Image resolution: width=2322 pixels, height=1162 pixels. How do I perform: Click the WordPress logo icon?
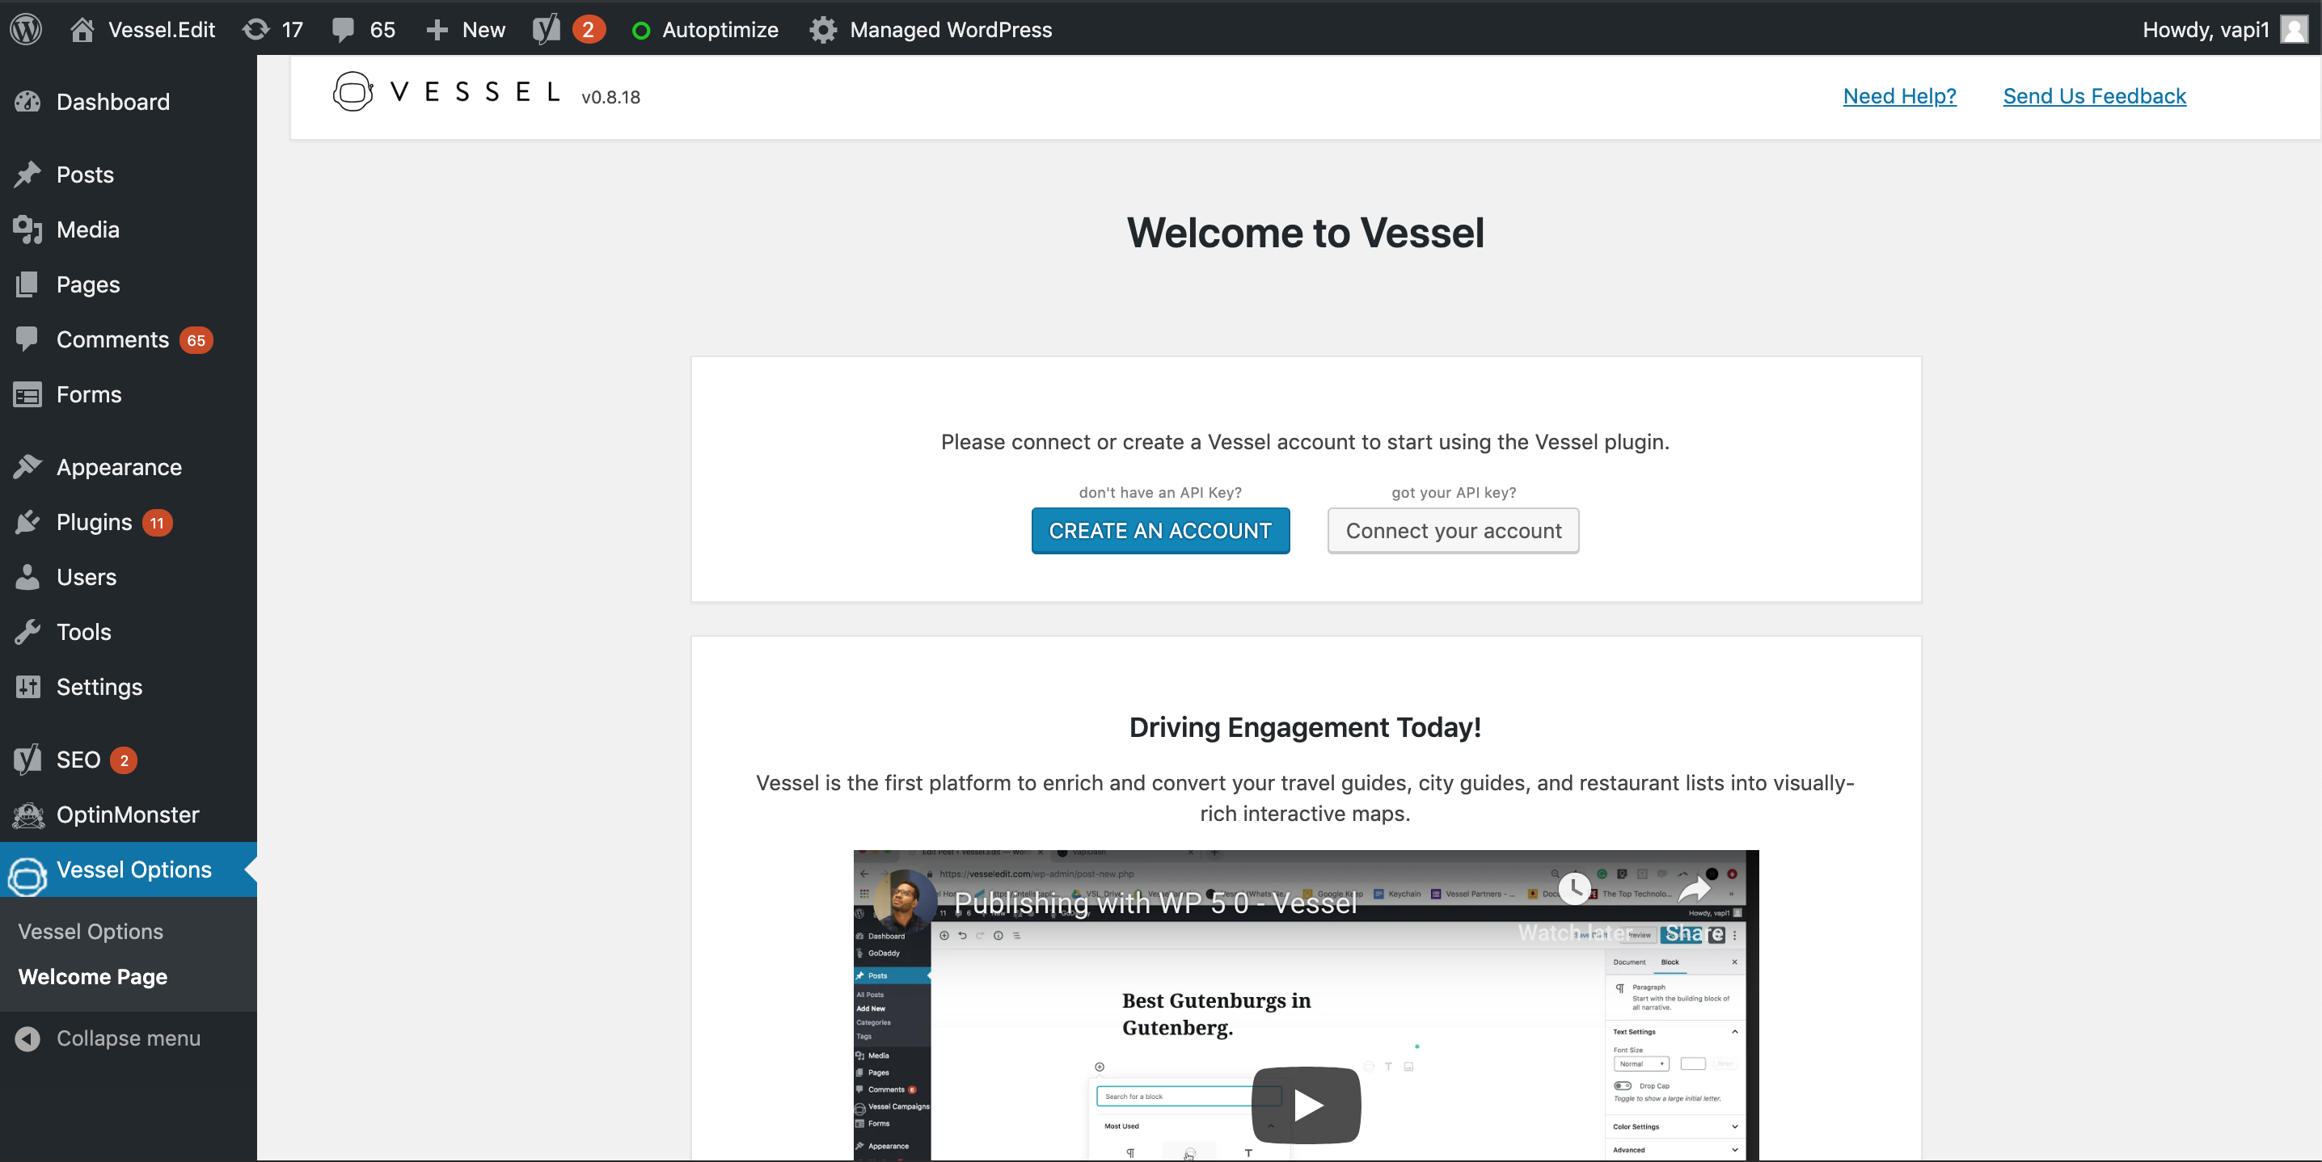click(26, 29)
